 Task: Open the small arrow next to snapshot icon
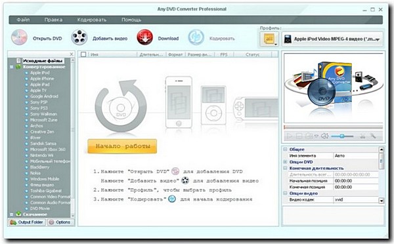click(317, 136)
